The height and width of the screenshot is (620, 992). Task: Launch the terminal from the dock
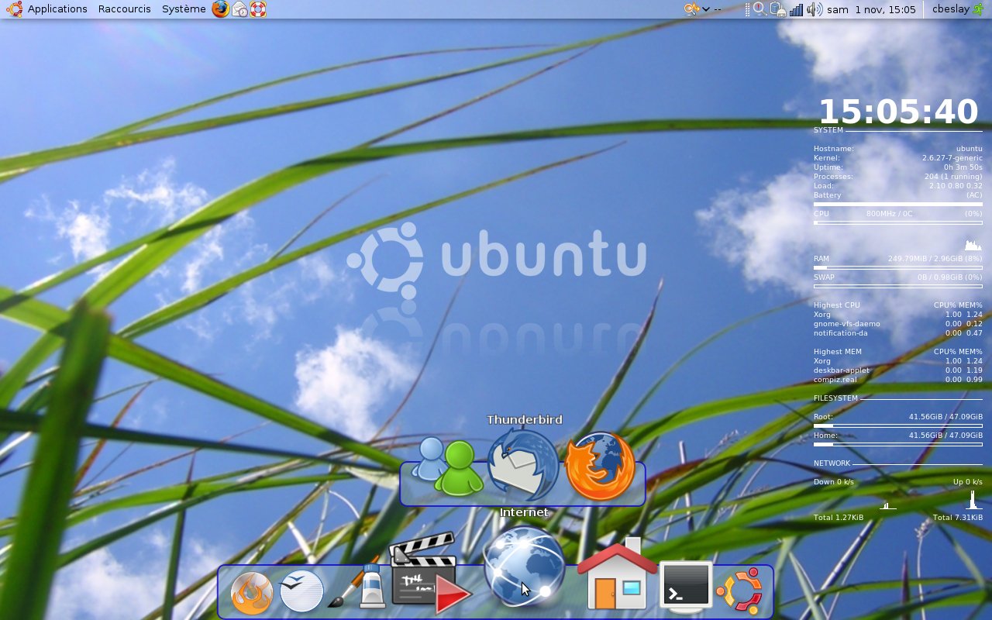pos(686,587)
